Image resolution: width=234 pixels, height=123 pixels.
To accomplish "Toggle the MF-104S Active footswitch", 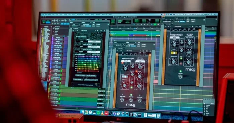I will coord(131,100).
